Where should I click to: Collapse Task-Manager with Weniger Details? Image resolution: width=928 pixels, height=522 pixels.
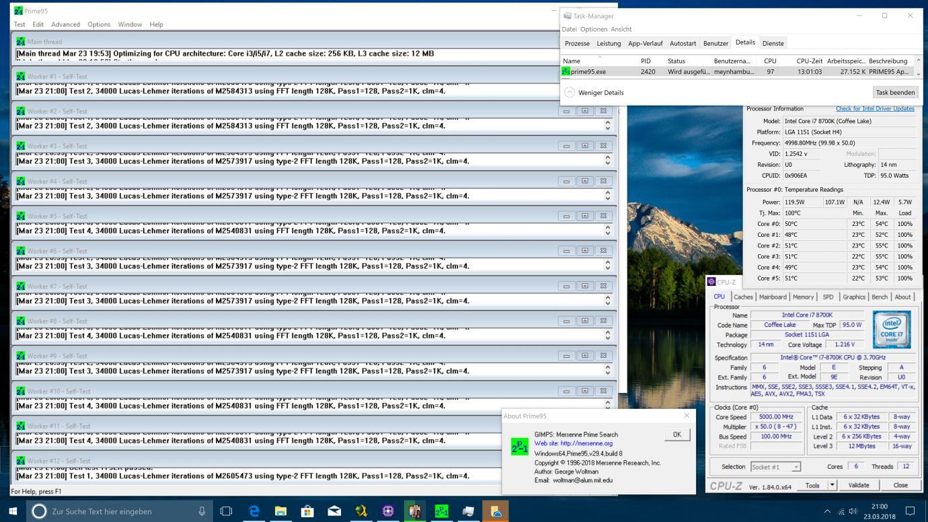click(594, 93)
